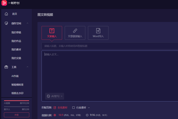The image size is (178, 119).
Task: Click the 视频比例 label
Action: [x=47, y=115]
